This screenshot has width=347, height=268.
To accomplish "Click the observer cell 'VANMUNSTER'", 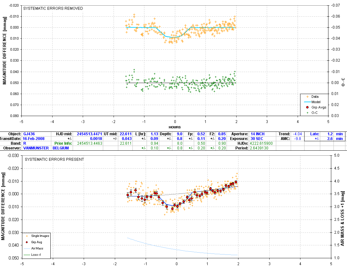I will 36,148.
